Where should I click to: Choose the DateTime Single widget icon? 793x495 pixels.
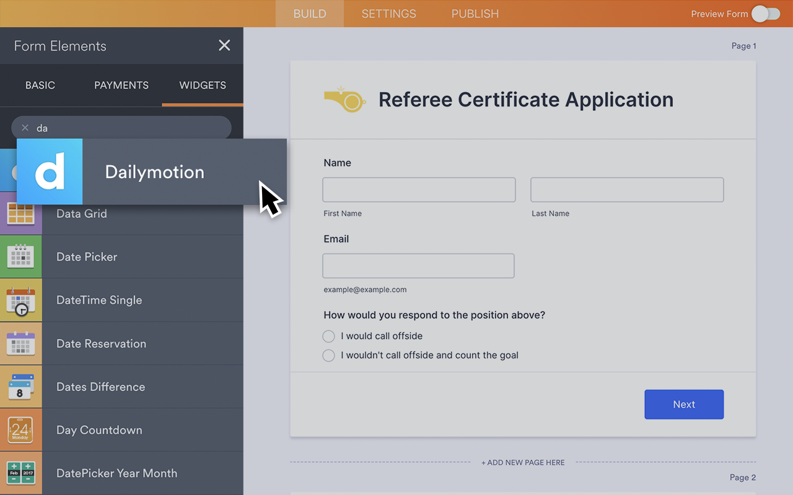click(21, 300)
